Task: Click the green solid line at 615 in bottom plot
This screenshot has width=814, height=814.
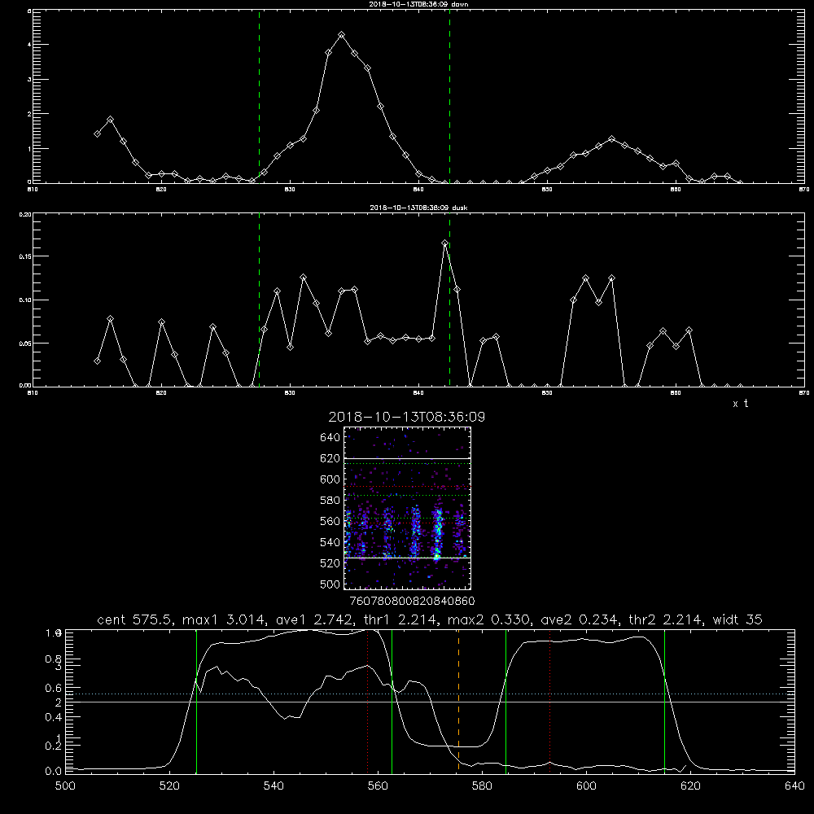Action: [x=664, y=701]
